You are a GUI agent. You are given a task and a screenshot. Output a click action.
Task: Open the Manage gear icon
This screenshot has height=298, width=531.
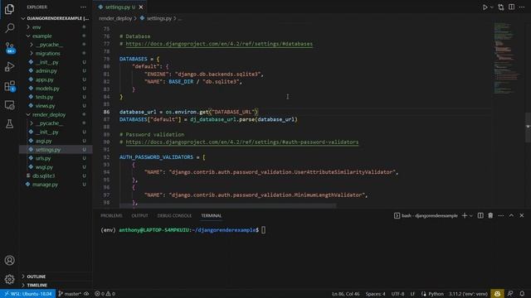pos(9,279)
